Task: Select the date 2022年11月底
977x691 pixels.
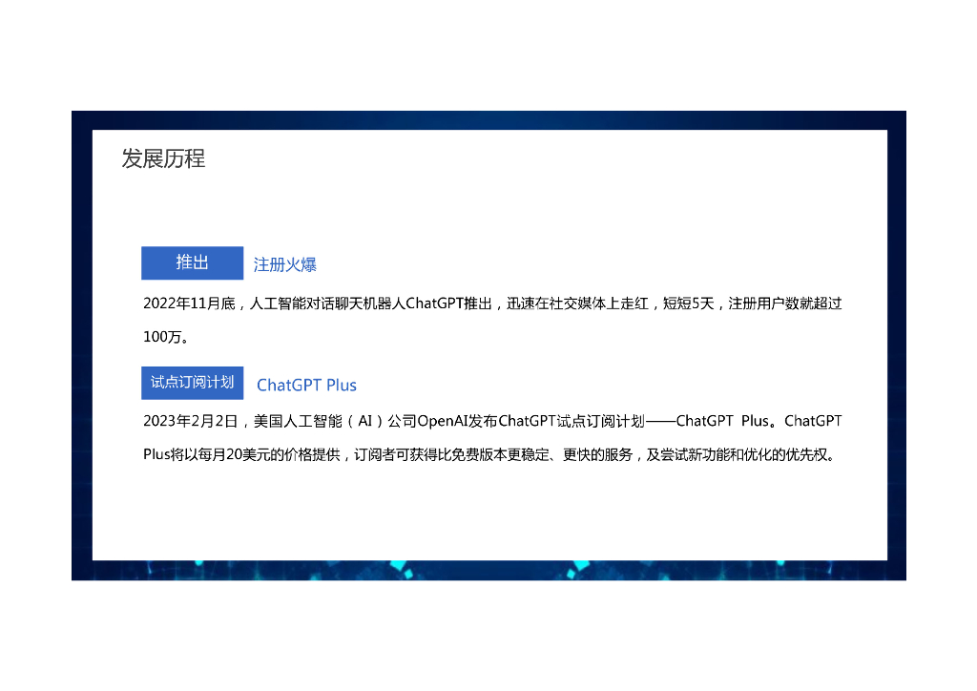Action: pos(186,303)
